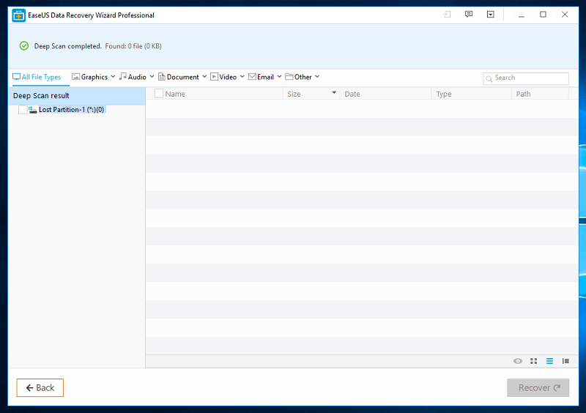Expand the Graphics dropdown arrow
The image size is (586, 413).
coord(113,77)
